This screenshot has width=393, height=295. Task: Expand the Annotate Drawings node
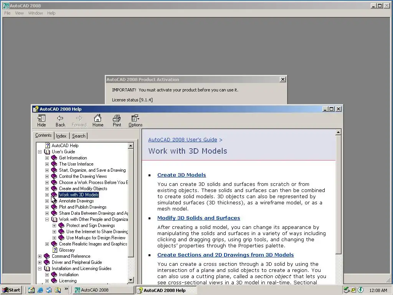(47, 201)
